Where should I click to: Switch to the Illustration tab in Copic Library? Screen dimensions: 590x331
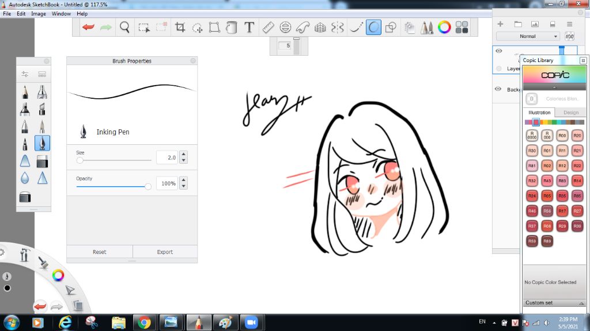pos(539,112)
